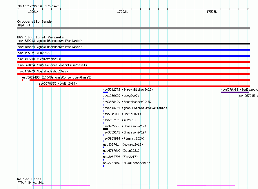Viewport: 258px width, 189px height.
Task: Open esv1789699 (Levy2007) label
Action: (x=121, y=96)
